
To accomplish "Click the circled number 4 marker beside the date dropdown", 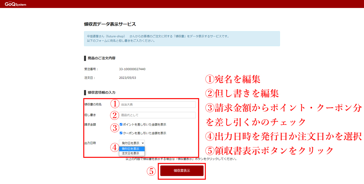I will [x=114, y=147].
